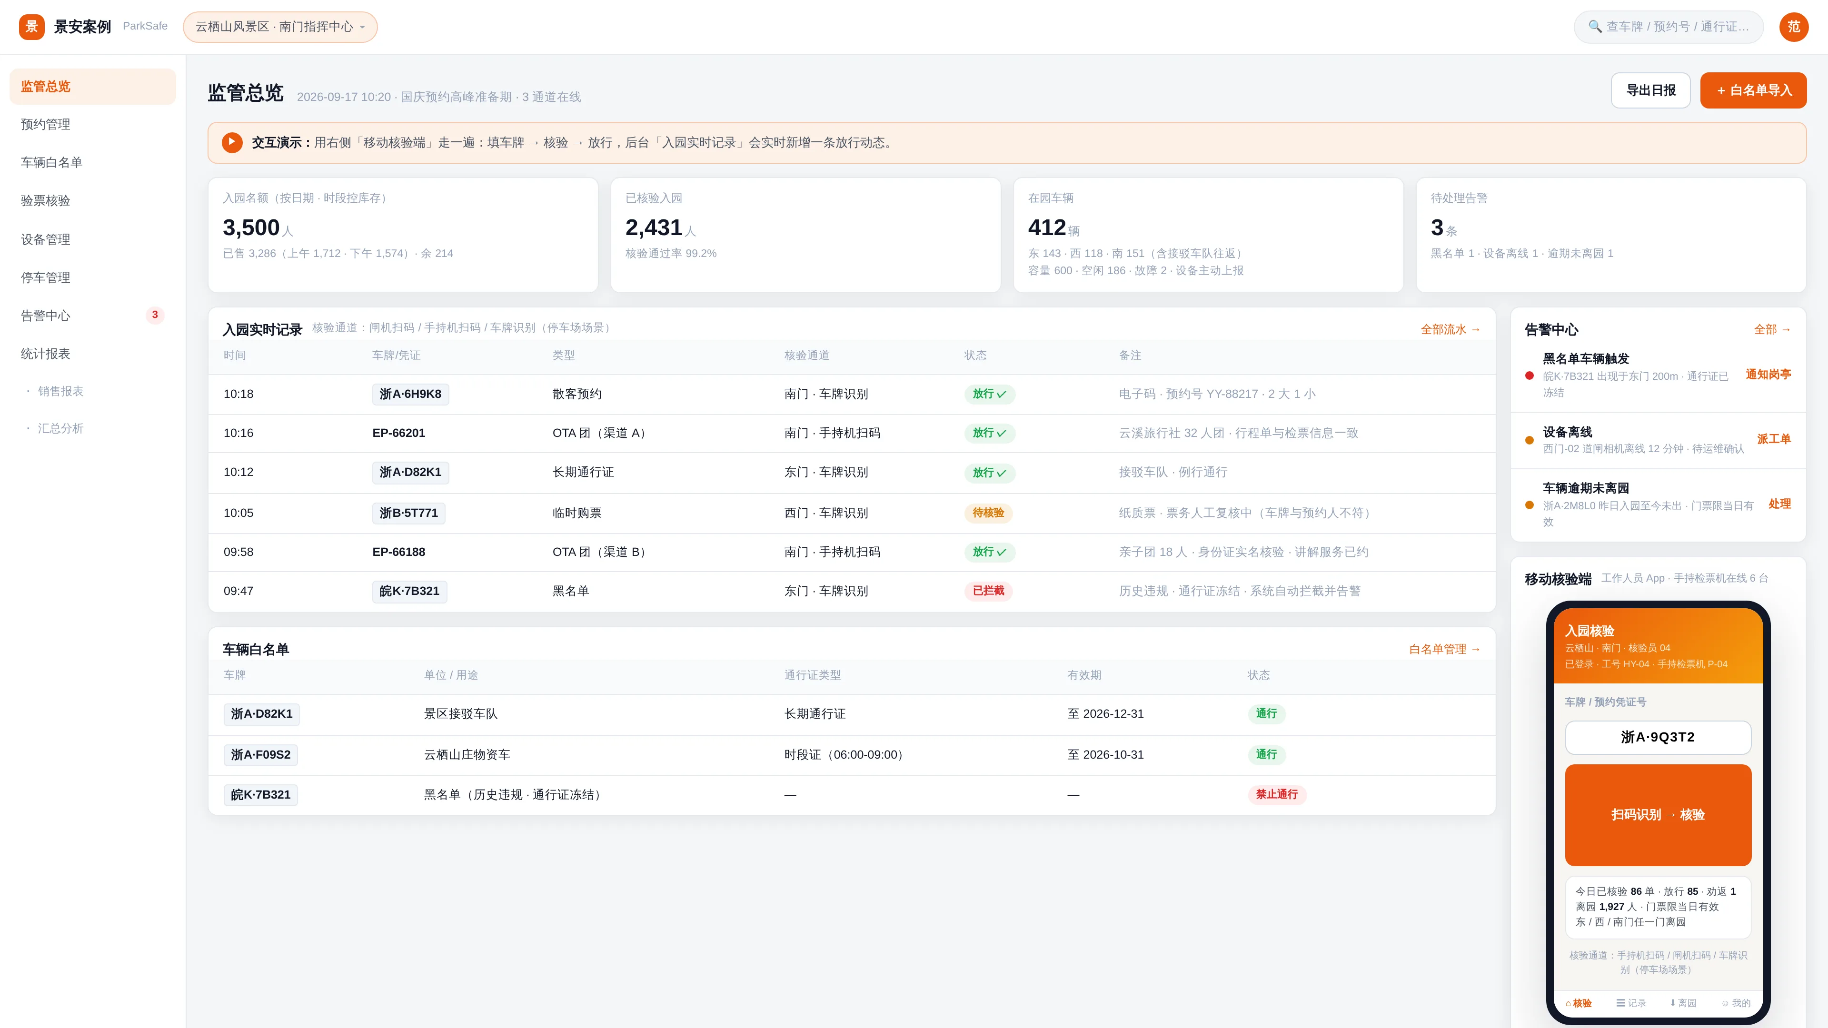Click 处理 on the 车辆逾期未离园 alert
This screenshot has height=1028, width=1828.
[1780, 504]
